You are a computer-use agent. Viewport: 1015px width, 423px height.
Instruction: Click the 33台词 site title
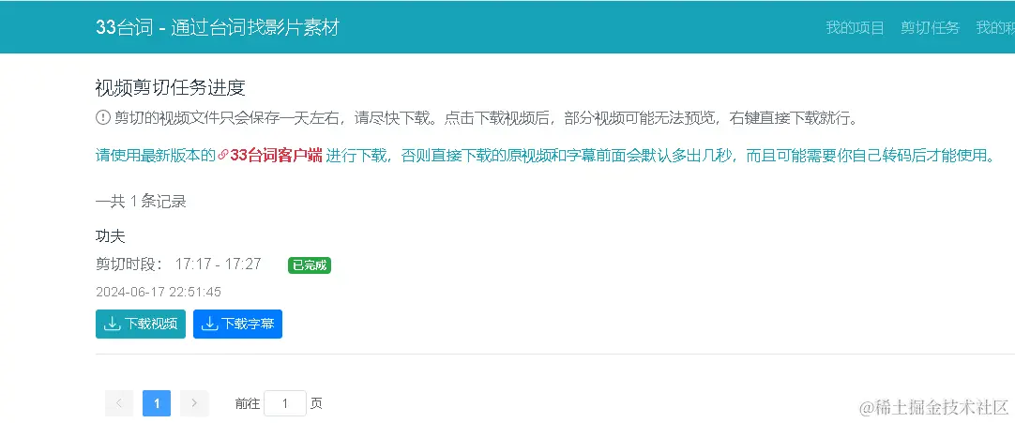pyautogui.click(x=217, y=27)
